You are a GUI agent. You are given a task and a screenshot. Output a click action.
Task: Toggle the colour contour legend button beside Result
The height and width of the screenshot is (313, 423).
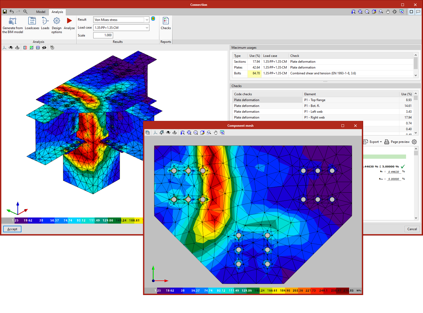coord(153,19)
